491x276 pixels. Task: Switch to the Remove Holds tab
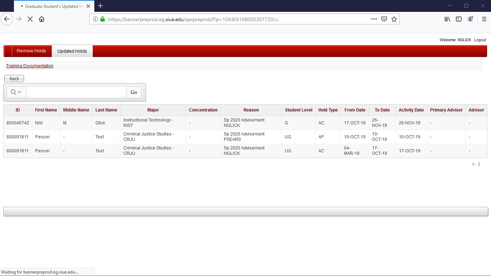[31, 51]
